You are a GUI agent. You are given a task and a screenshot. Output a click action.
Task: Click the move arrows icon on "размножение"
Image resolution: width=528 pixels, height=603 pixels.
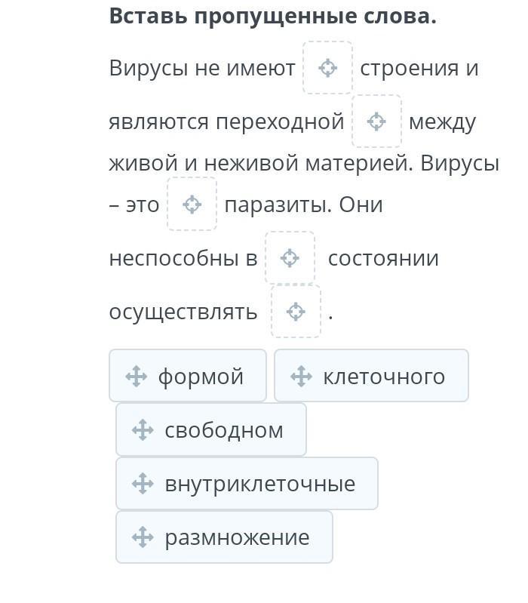(143, 537)
